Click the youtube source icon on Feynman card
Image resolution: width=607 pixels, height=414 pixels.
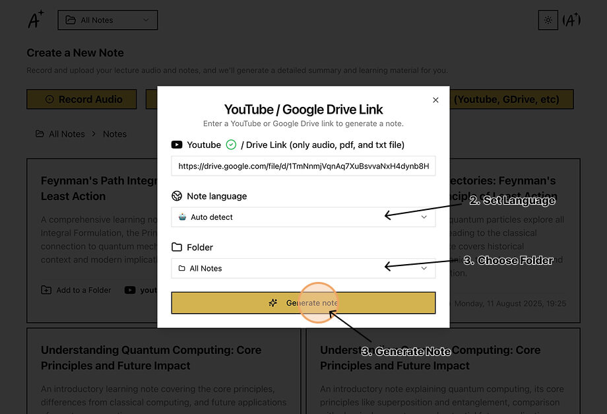pos(130,290)
